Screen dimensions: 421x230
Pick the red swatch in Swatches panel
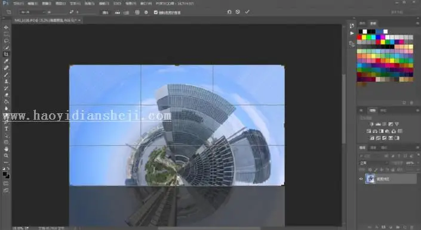359,37
